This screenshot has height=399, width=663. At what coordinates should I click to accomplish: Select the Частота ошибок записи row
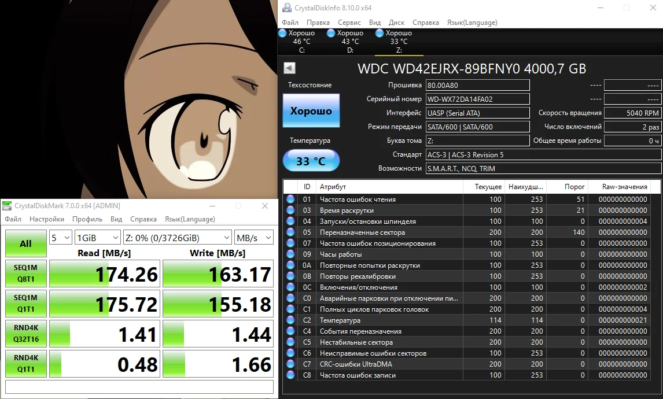467,375
